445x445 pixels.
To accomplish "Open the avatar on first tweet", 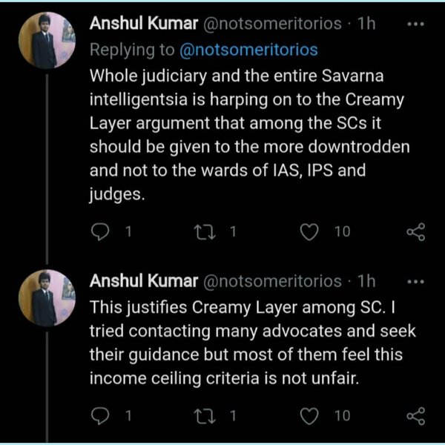I will 46,42.
